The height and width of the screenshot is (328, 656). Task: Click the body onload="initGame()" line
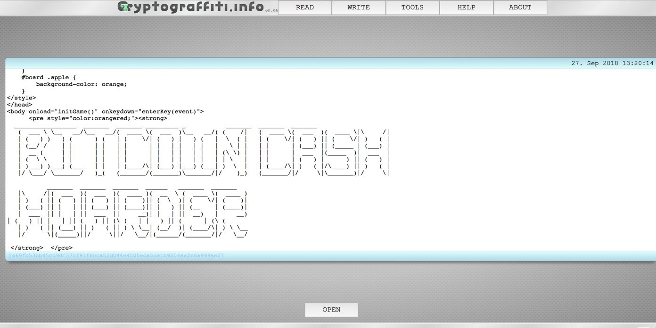[105, 112]
